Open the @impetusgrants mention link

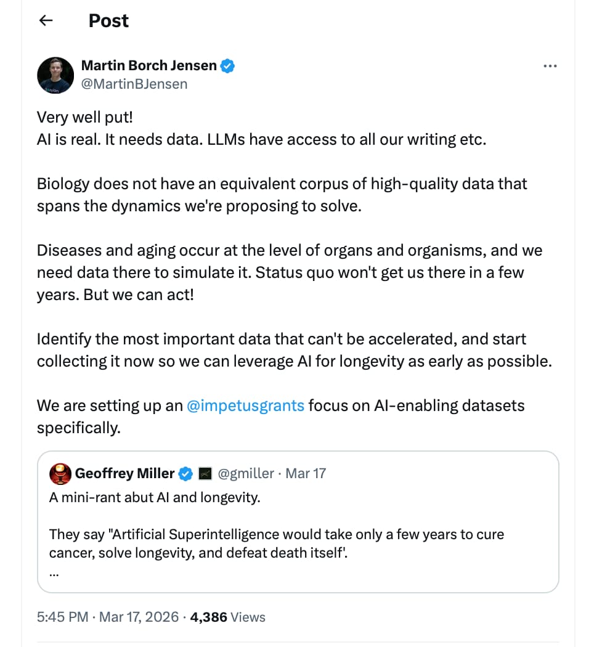pos(245,405)
